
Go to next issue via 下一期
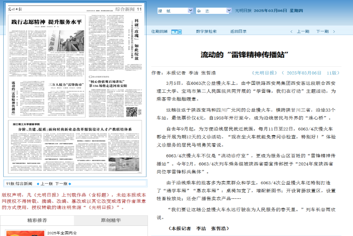[322, 32]
